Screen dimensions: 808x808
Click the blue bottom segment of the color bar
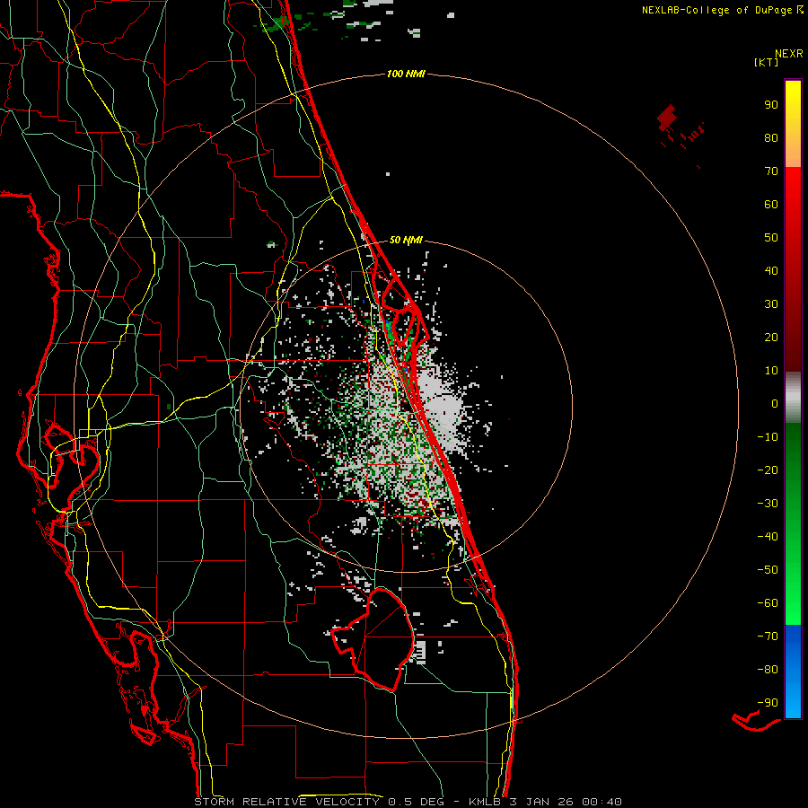tap(793, 672)
